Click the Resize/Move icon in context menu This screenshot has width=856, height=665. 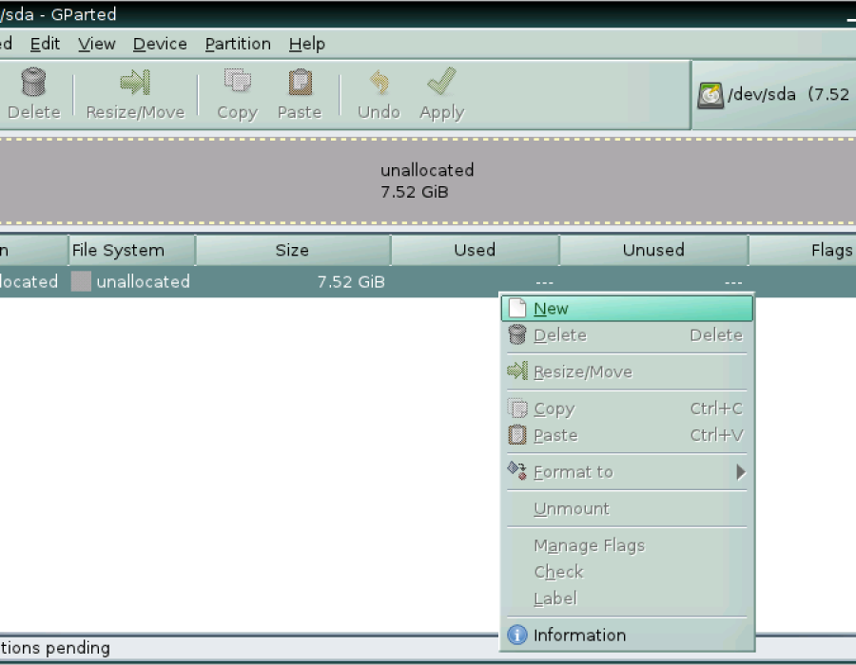click(517, 371)
